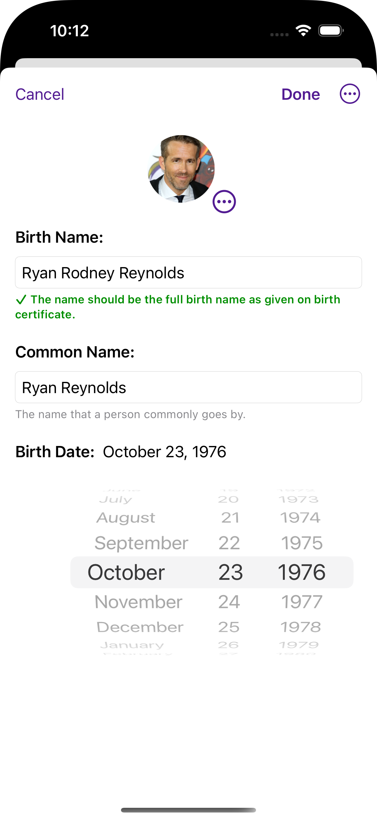Viewport: 377px width, 820px height.
Task: Tap the ellipsis button on profile photo
Action: point(224,201)
